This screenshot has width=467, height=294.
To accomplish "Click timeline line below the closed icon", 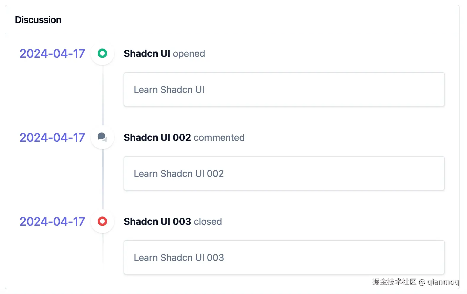I will 103,248.
